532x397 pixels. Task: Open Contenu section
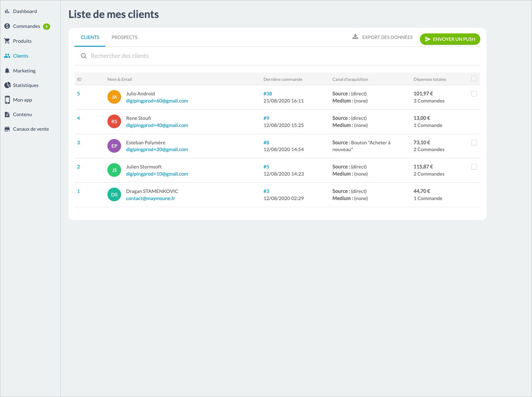[22, 115]
